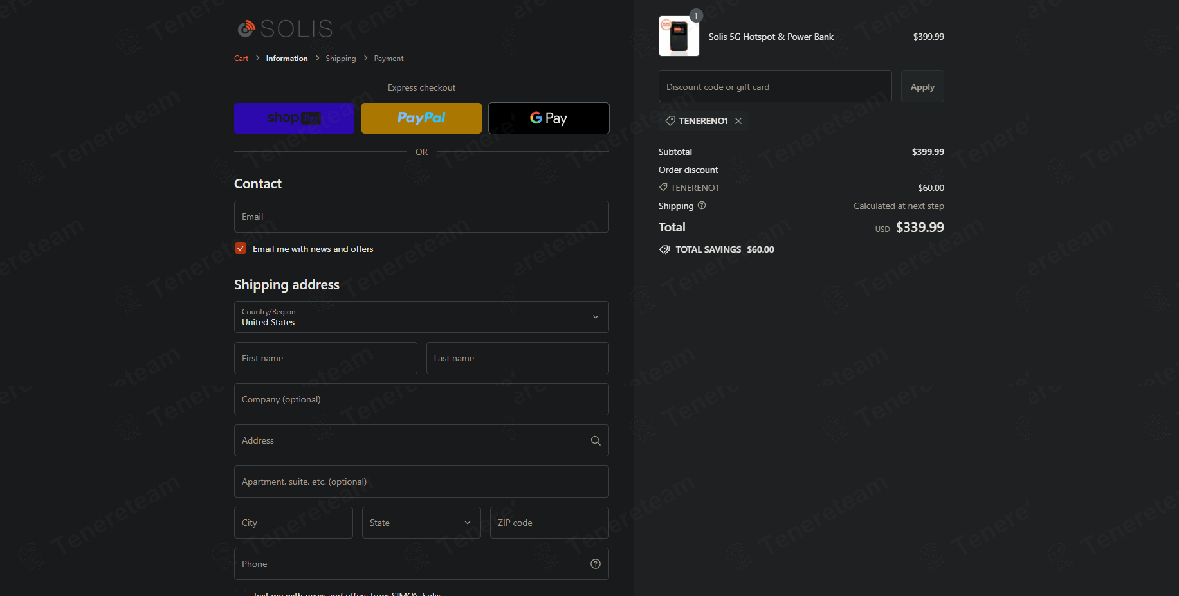Click into the Email field
The height and width of the screenshot is (596, 1179).
[421, 217]
